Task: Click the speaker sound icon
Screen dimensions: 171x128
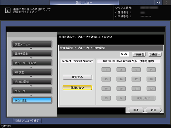Action: pyautogui.click(x=158, y=2)
